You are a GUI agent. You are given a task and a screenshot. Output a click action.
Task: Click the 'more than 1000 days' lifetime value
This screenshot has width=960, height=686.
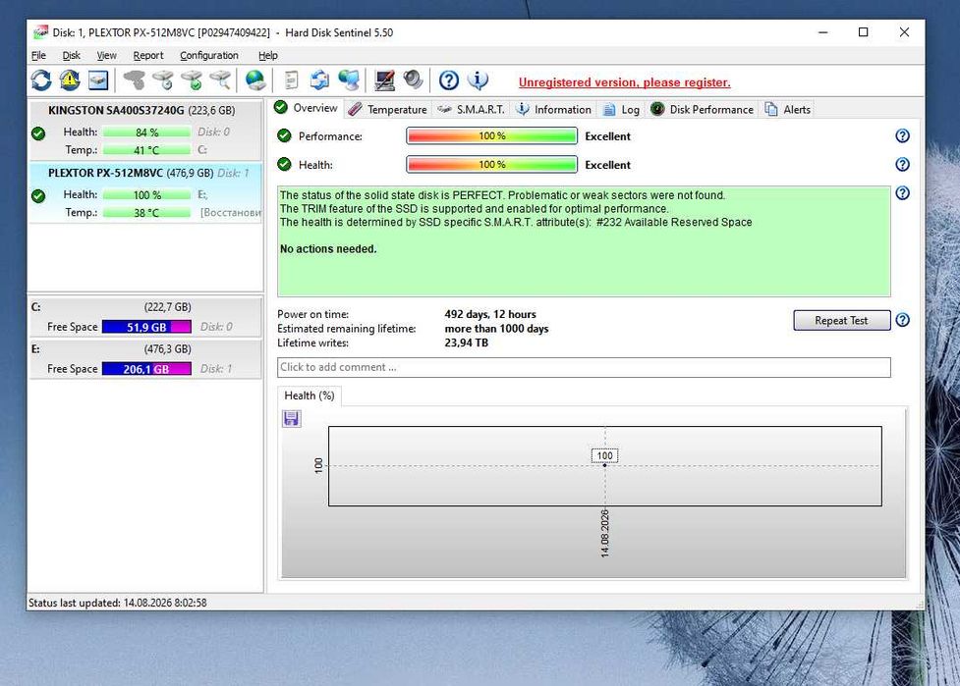[496, 329]
